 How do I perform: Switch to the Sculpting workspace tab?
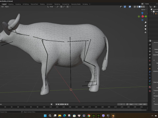point(18,4)
